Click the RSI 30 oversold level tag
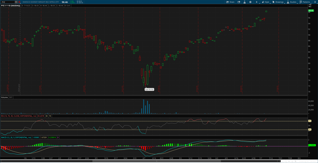Image resolution: width=318 pixels, height=163 pixels. coord(310,130)
